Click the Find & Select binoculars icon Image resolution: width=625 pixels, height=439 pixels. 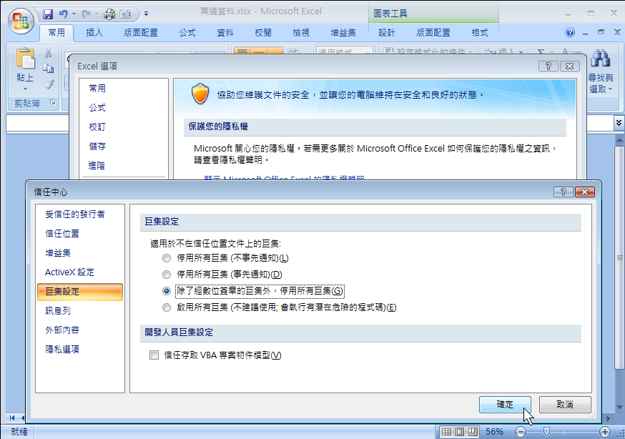click(600, 58)
